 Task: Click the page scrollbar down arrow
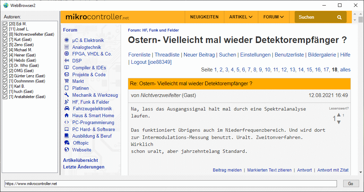pyautogui.click(x=361, y=172)
